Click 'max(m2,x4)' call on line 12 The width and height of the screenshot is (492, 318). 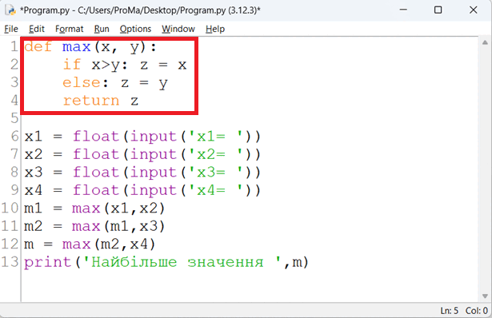(109, 244)
